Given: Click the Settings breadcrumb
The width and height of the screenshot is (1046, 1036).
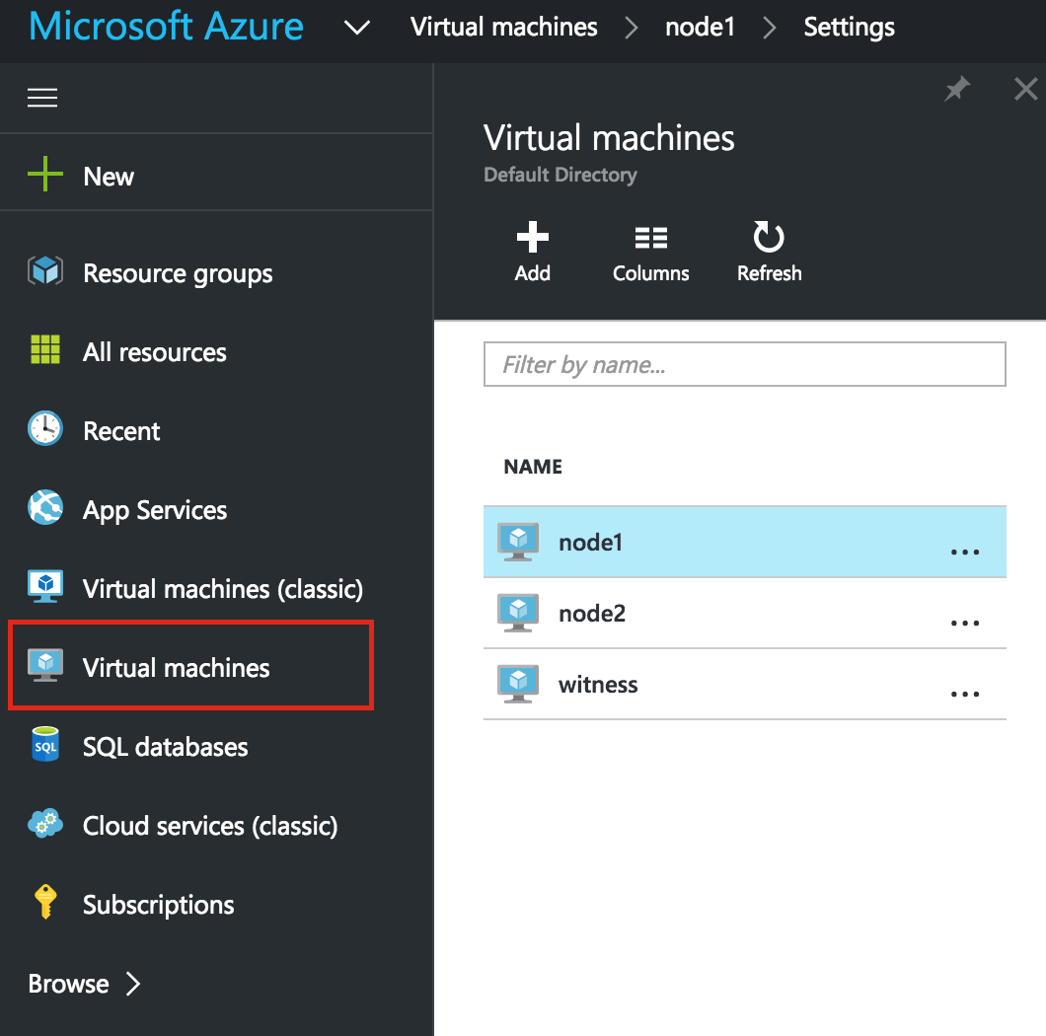Looking at the screenshot, I should [849, 28].
